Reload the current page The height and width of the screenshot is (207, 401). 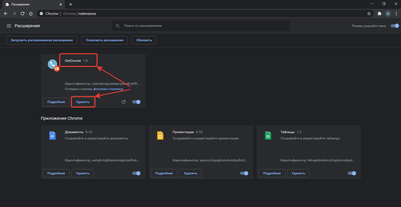(22, 14)
